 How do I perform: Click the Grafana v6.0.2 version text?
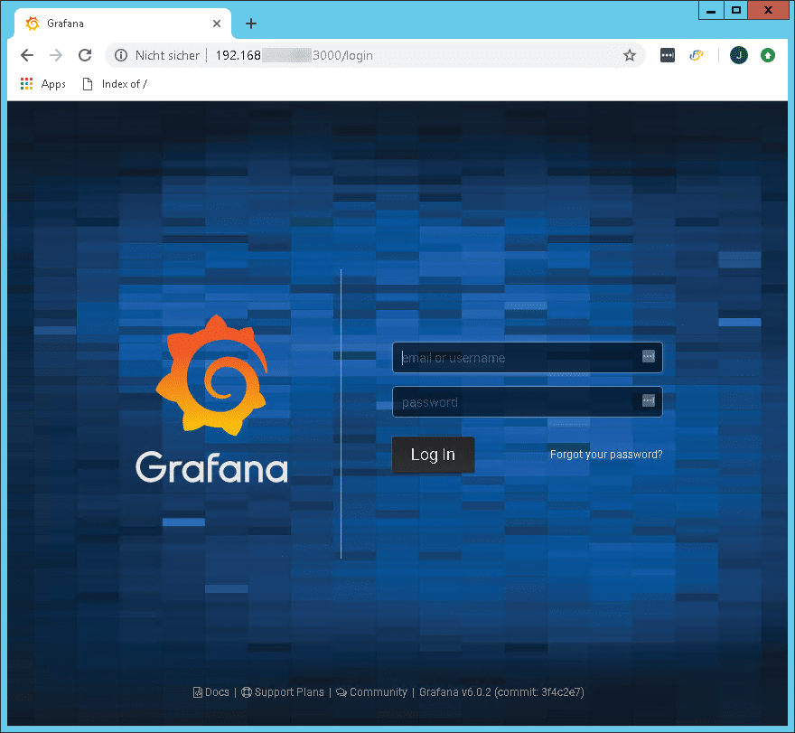click(x=501, y=692)
